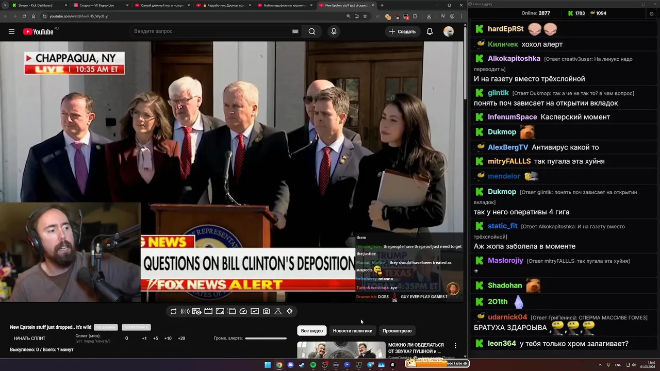
Task: Click the loop icon in player toolbar
Action: [x=173, y=311]
